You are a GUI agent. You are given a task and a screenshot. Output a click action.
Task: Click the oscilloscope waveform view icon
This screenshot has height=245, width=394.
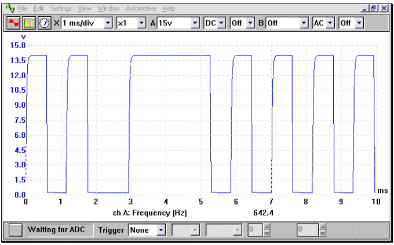13,23
